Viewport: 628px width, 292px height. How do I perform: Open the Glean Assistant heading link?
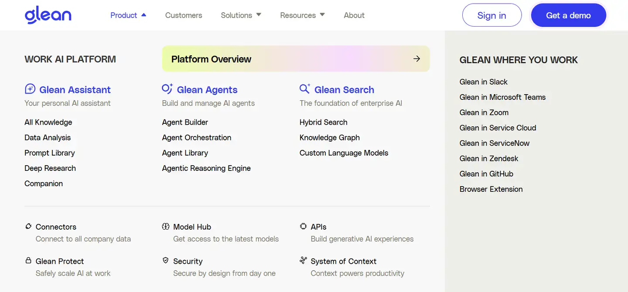point(75,90)
